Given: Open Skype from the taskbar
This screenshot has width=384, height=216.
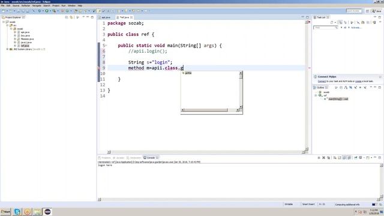Looking at the screenshot, I should click(17, 212).
